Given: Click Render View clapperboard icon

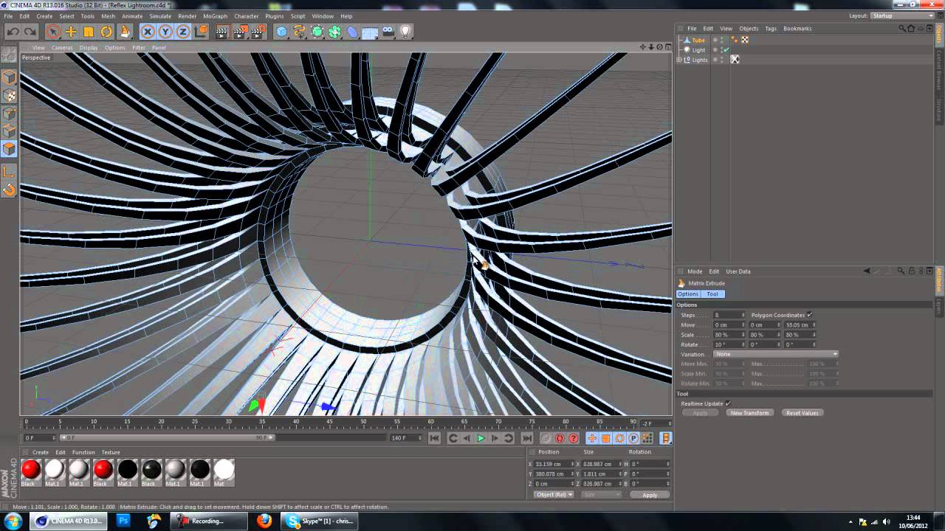Looking at the screenshot, I should pos(222,32).
